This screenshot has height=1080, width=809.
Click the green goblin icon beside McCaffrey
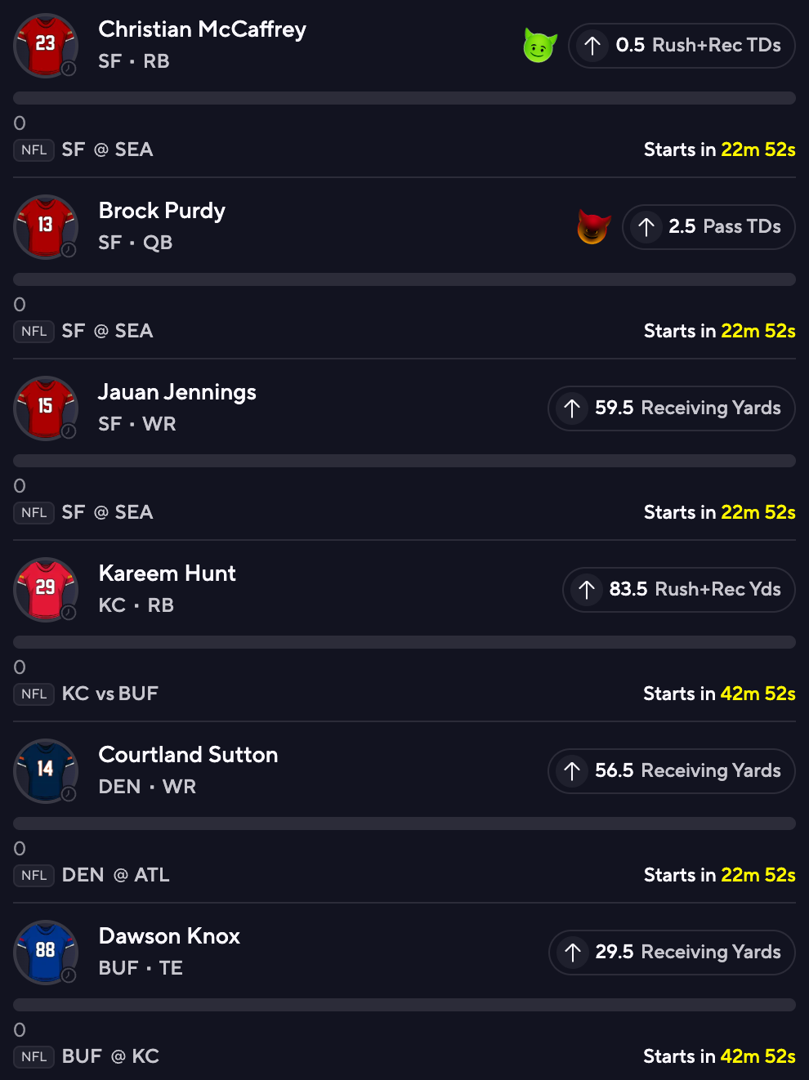point(539,46)
